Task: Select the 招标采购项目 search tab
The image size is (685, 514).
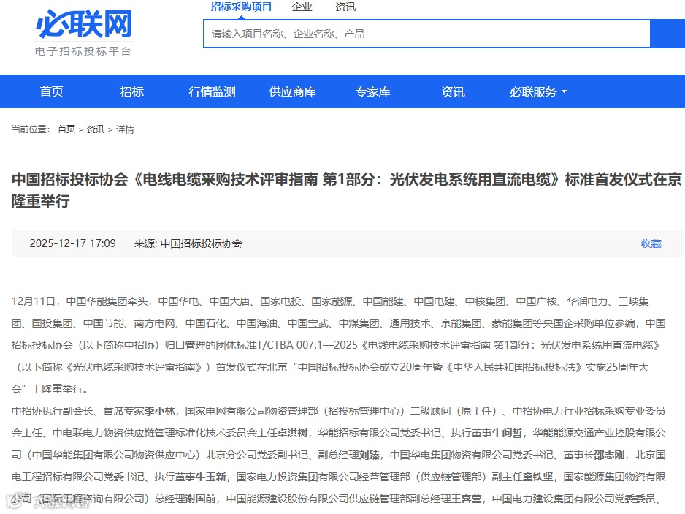Action: click(241, 7)
